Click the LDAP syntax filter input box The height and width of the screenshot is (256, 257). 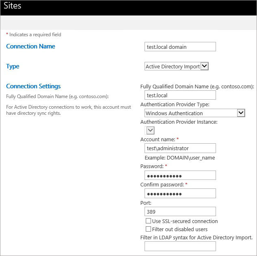click(x=180, y=246)
